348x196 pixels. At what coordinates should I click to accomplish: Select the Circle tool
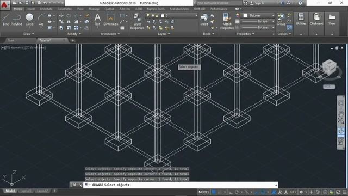(29, 20)
